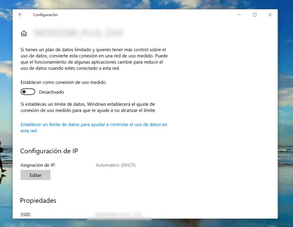Click the 'Configuración de IP' heading

point(52,151)
